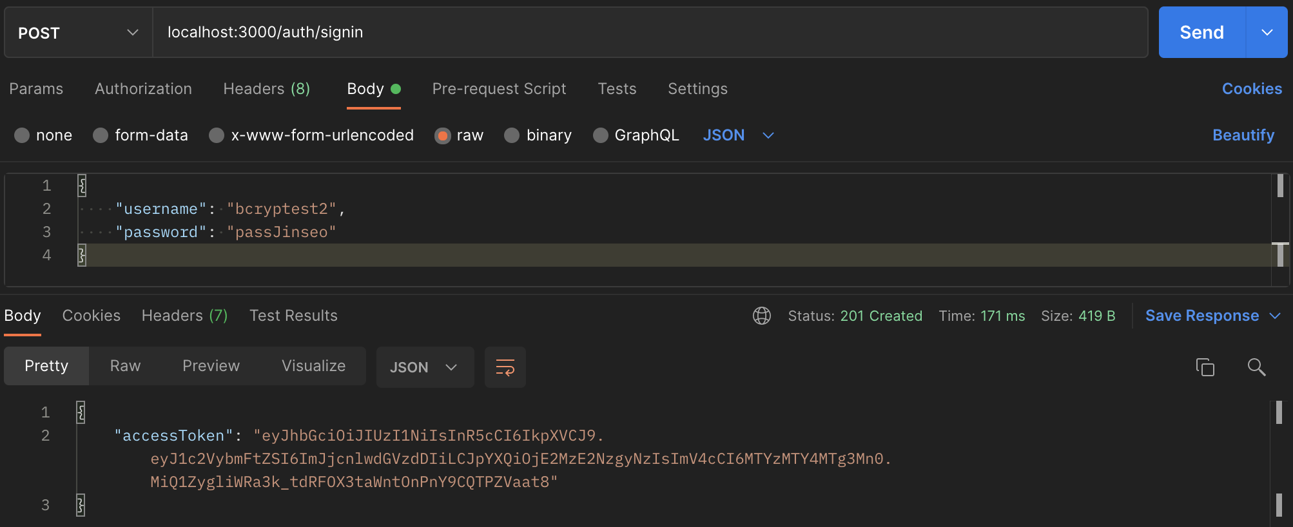Choose GraphQL body type radio

(600, 135)
